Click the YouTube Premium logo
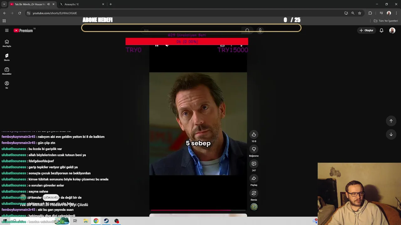 (x=23, y=30)
